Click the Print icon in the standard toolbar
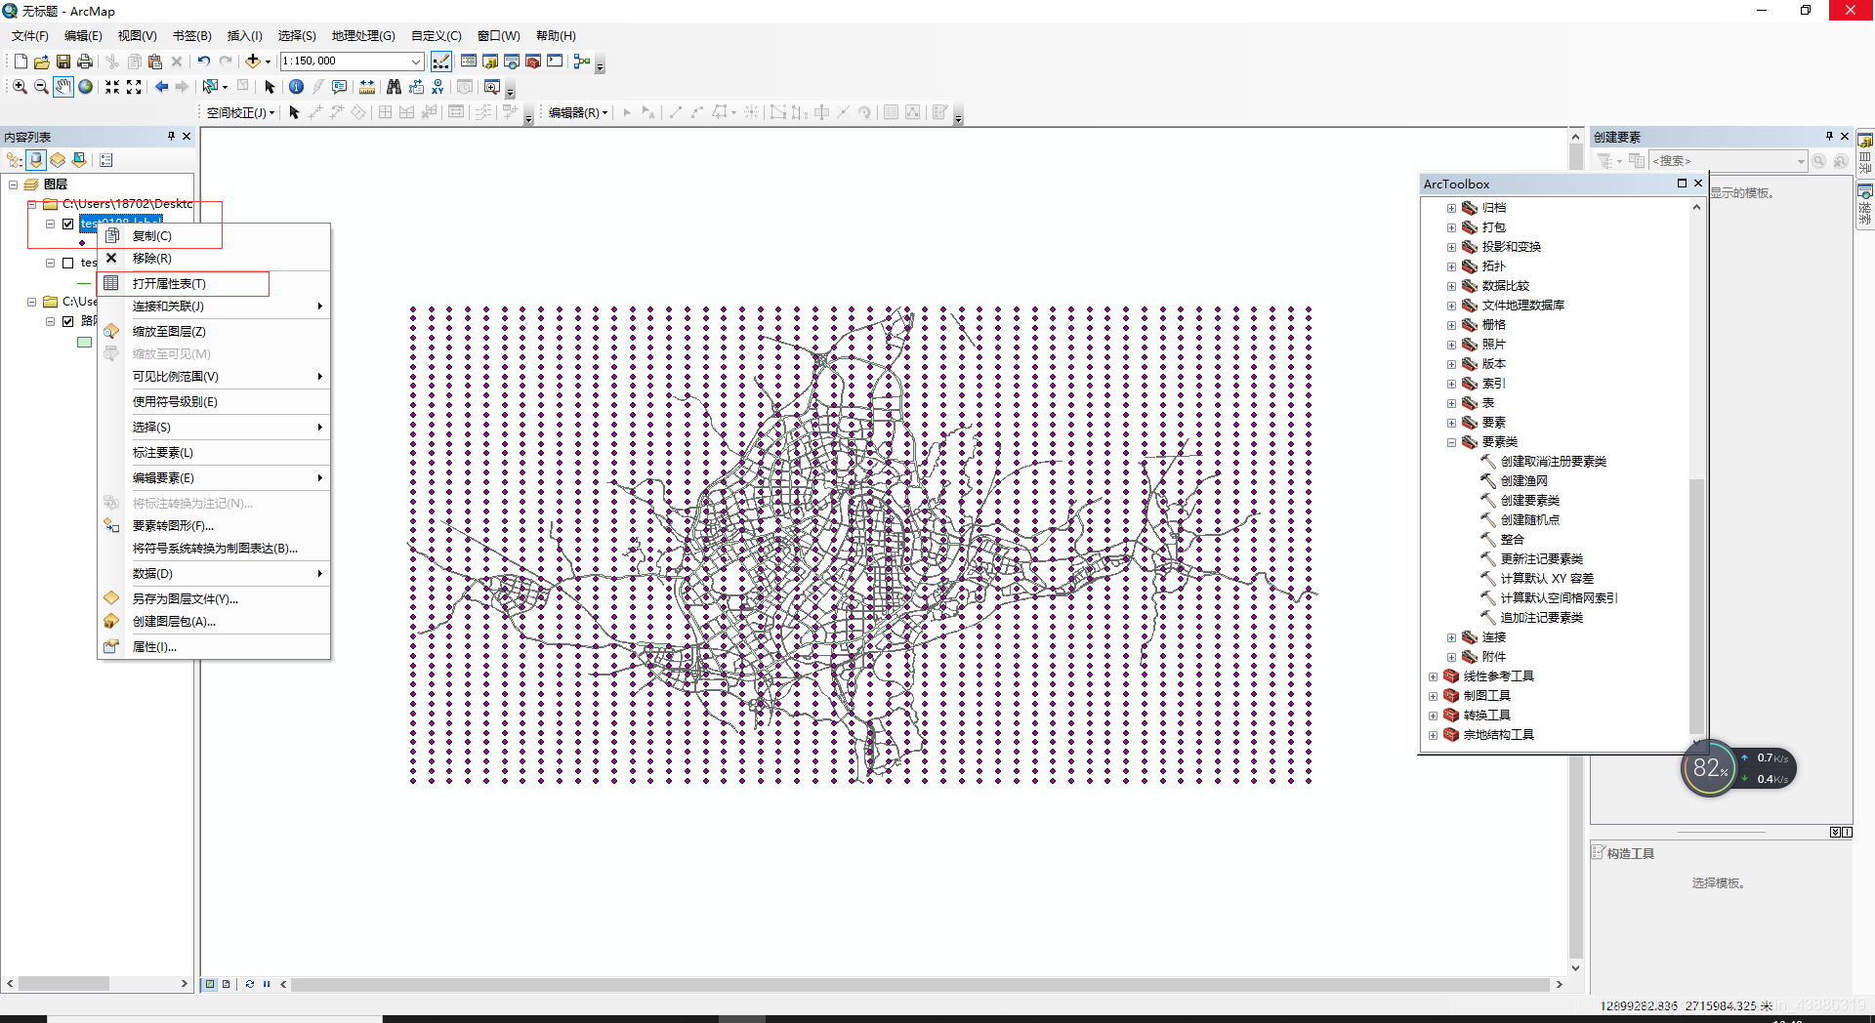This screenshot has height=1023, width=1875. coord(85,61)
